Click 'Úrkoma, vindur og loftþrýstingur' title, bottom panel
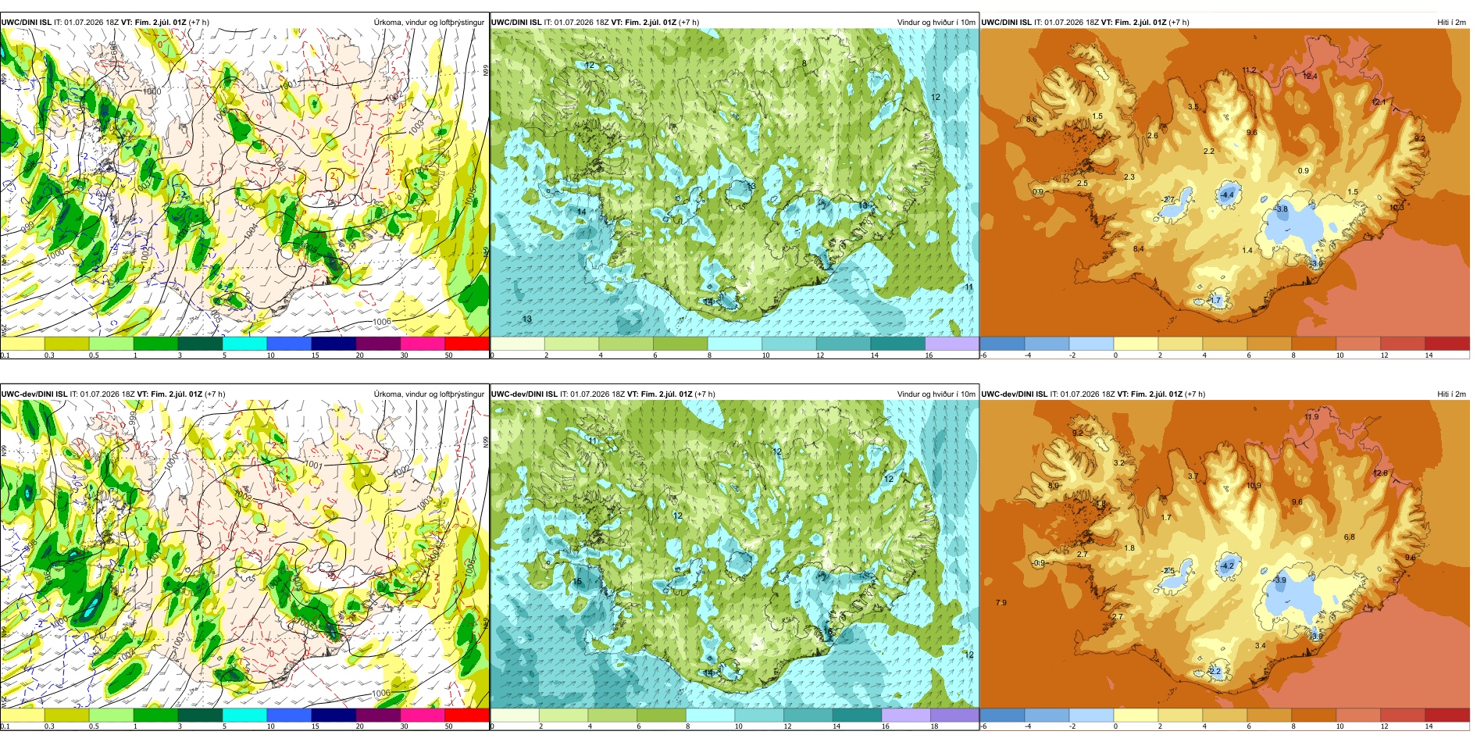1484x742 pixels. click(x=429, y=394)
